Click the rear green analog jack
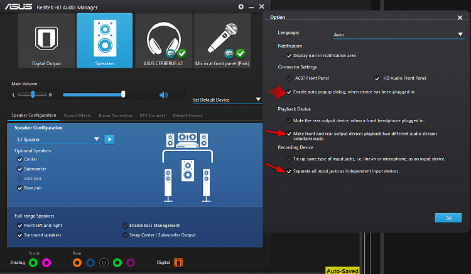The height and width of the screenshot is (274, 471). click(117, 263)
